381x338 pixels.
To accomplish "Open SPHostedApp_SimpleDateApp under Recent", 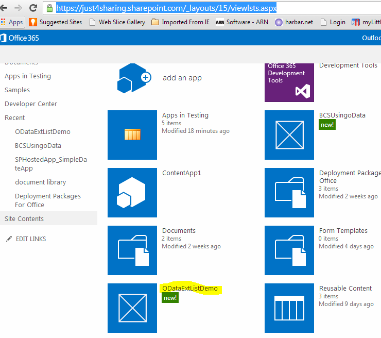I will 51,164.
